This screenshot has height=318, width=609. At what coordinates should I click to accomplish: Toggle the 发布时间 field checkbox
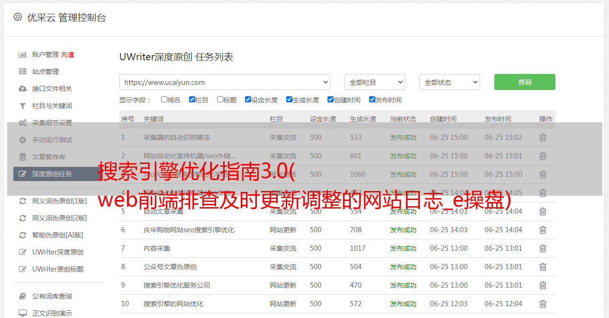372,100
